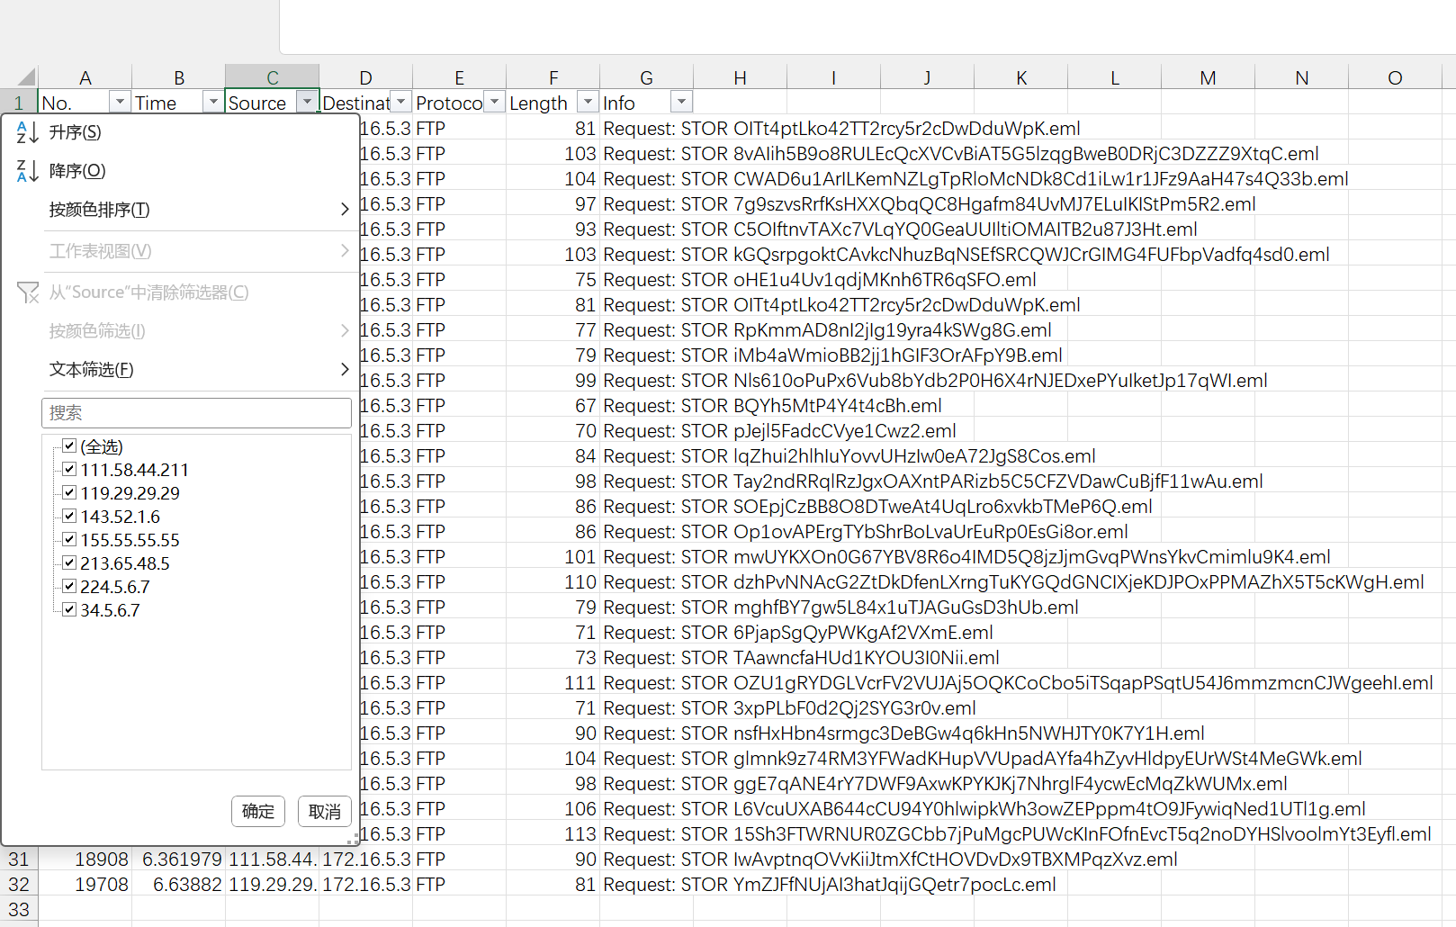Click the 确定 confirm button
1456x927 pixels.
pos(258,811)
